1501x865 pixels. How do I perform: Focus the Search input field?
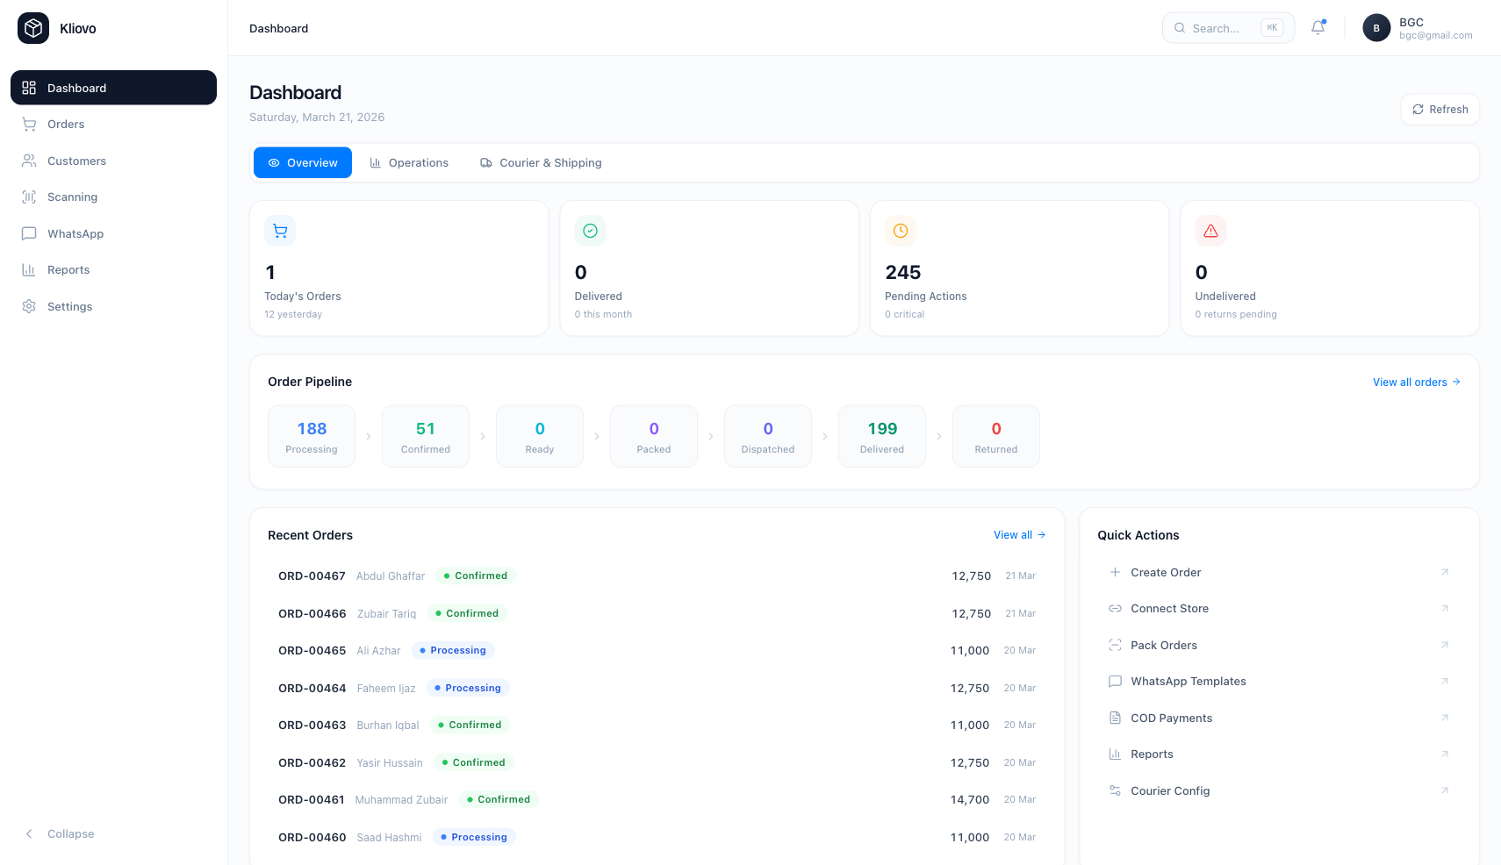tap(1220, 28)
